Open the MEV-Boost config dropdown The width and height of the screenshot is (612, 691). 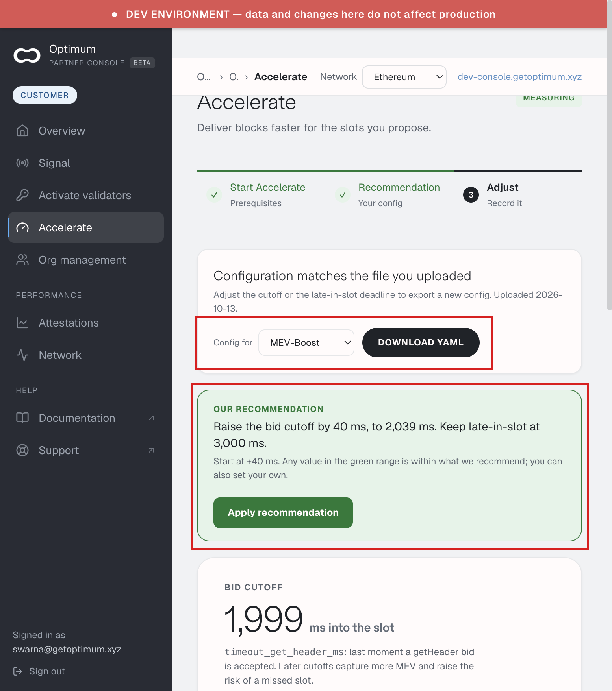pos(306,343)
